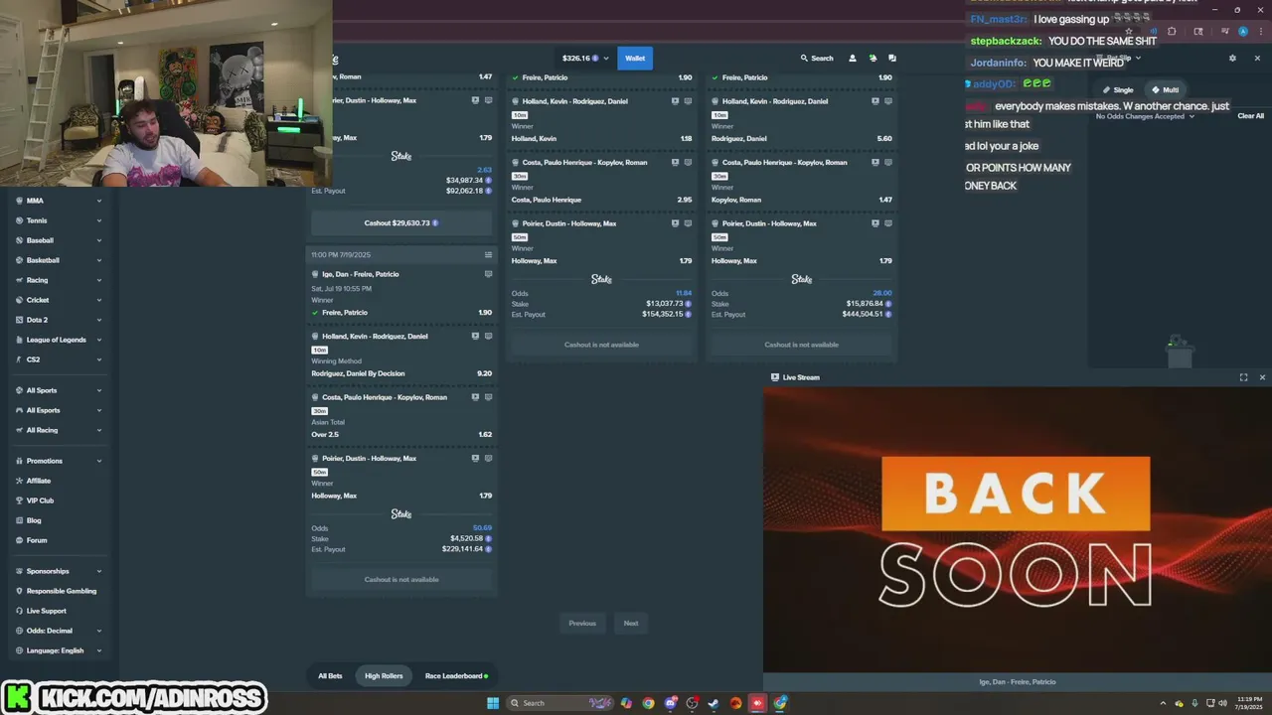The height and width of the screenshot is (715, 1272).
Task: Open No Odds Changes Accepted dropdown
Action: point(1145,116)
